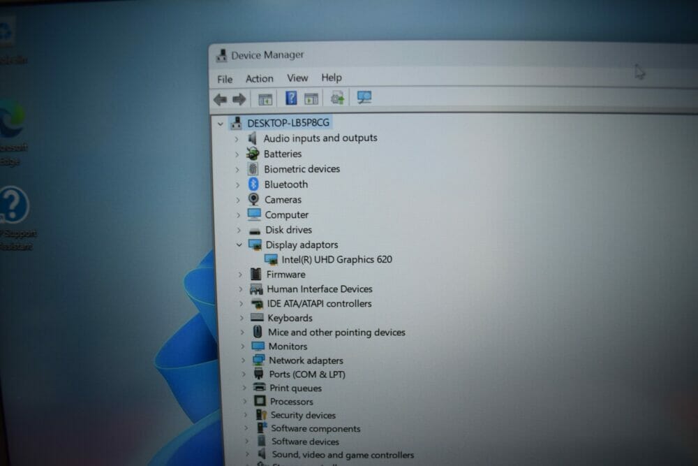Screen dimensions: 698x466
Task: Click the fingerprint icon for Biometric devices
Action: coord(253,169)
